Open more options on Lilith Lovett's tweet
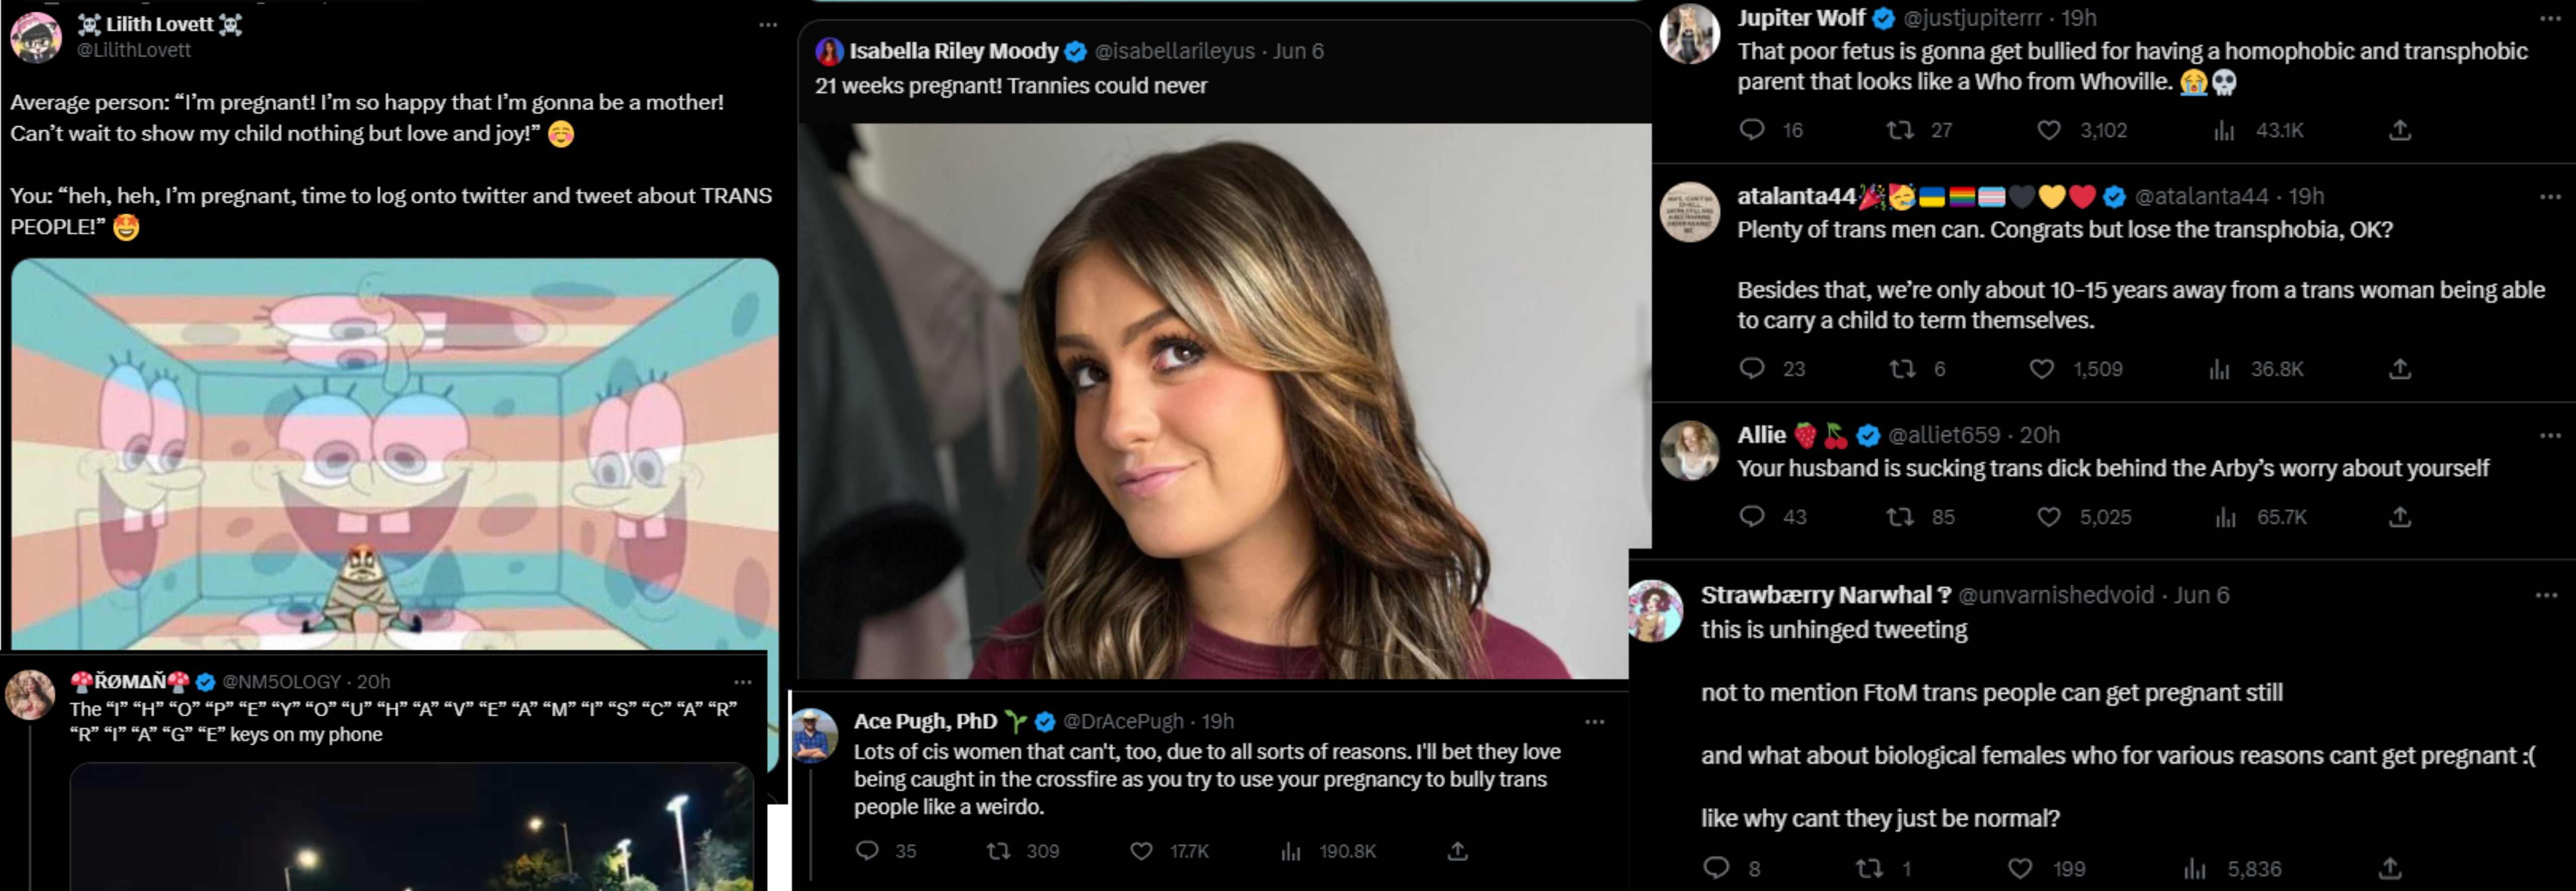Screen dimensions: 2576x891 [767, 25]
